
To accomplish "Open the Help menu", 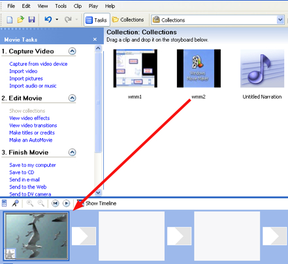I will pyautogui.click(x=110, y=6).
